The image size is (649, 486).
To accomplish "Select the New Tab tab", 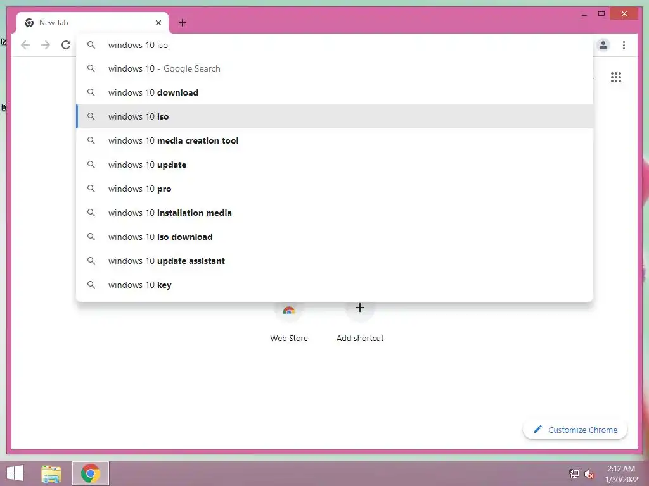I will [x=93, y=23].
